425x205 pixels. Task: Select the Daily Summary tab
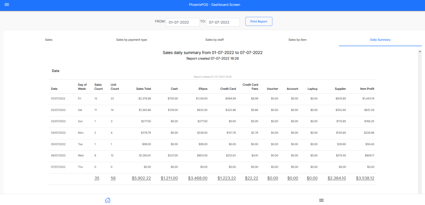tap(380, 40)
